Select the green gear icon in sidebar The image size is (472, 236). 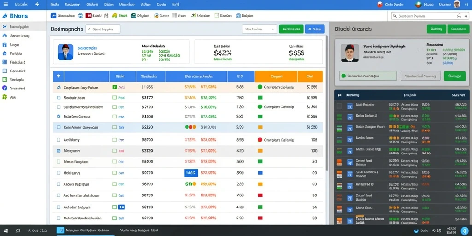pyautogui.click(x=5, y=97)
